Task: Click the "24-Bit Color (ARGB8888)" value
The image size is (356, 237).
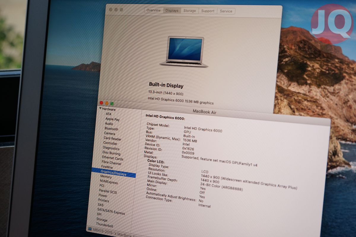Action: coord(221,187)
